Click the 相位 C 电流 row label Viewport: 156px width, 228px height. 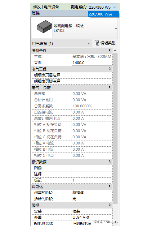click(44, 156)
